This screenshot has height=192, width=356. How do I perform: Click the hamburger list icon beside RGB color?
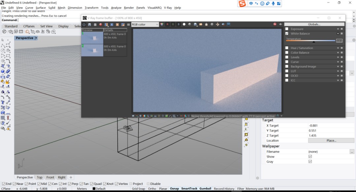[x=129, y=24]
